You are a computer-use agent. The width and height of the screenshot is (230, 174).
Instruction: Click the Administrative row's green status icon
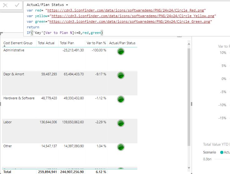[x=121, y=51]
